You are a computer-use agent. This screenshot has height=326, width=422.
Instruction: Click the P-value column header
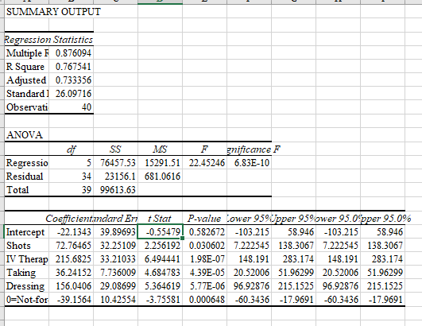[x=204, y=219]
